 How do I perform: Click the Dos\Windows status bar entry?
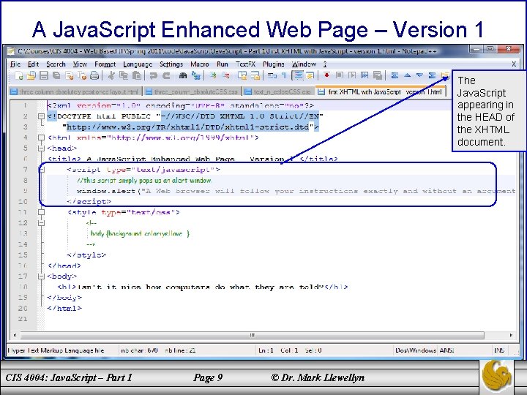coord(416,350)
